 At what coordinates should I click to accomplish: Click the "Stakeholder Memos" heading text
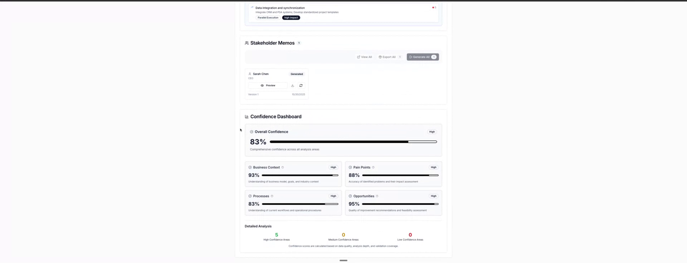pos(273,43)
